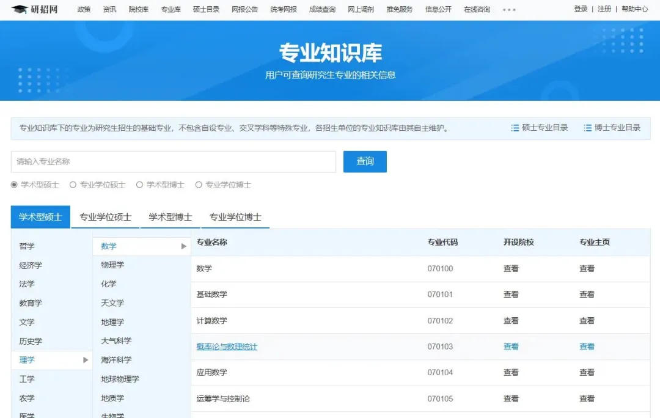
Task: Open the 网报公告 navigation menu item
Action: point(244,9)
